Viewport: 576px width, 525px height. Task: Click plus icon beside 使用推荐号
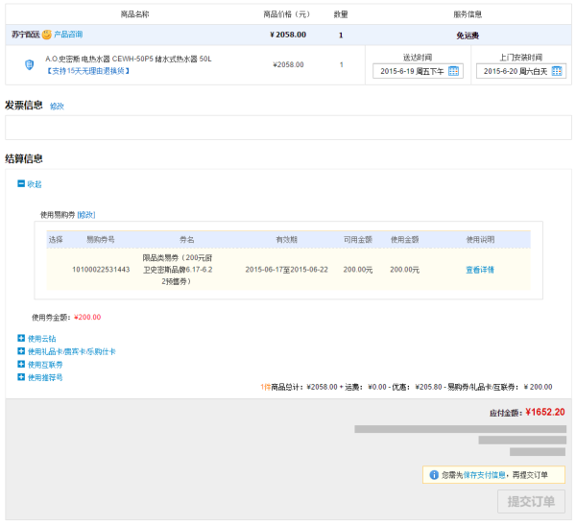(21, 377)
